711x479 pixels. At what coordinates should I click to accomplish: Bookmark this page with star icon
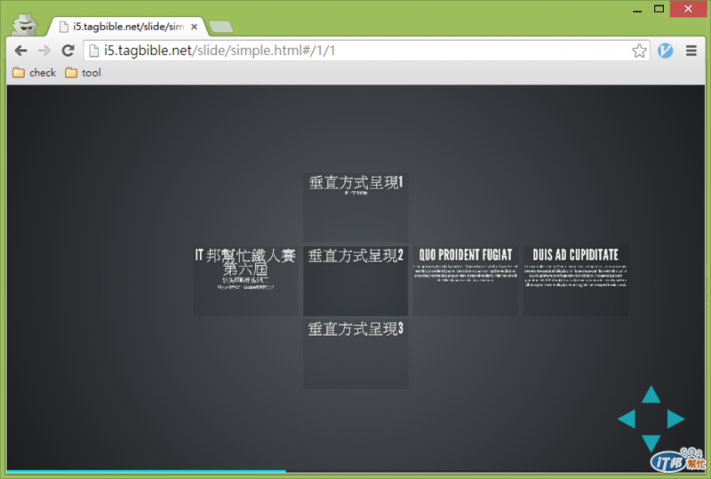639,51
